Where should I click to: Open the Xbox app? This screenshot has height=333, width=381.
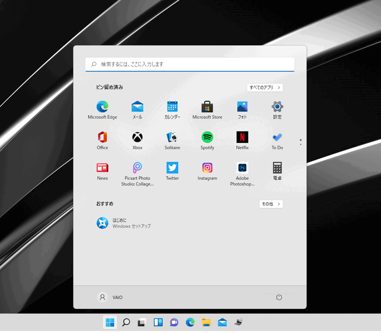(x=137, y=140)
